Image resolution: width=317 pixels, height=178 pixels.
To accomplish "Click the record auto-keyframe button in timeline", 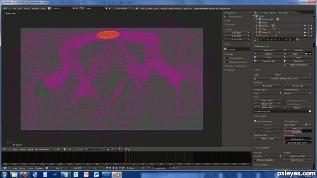I will point(148,168).
